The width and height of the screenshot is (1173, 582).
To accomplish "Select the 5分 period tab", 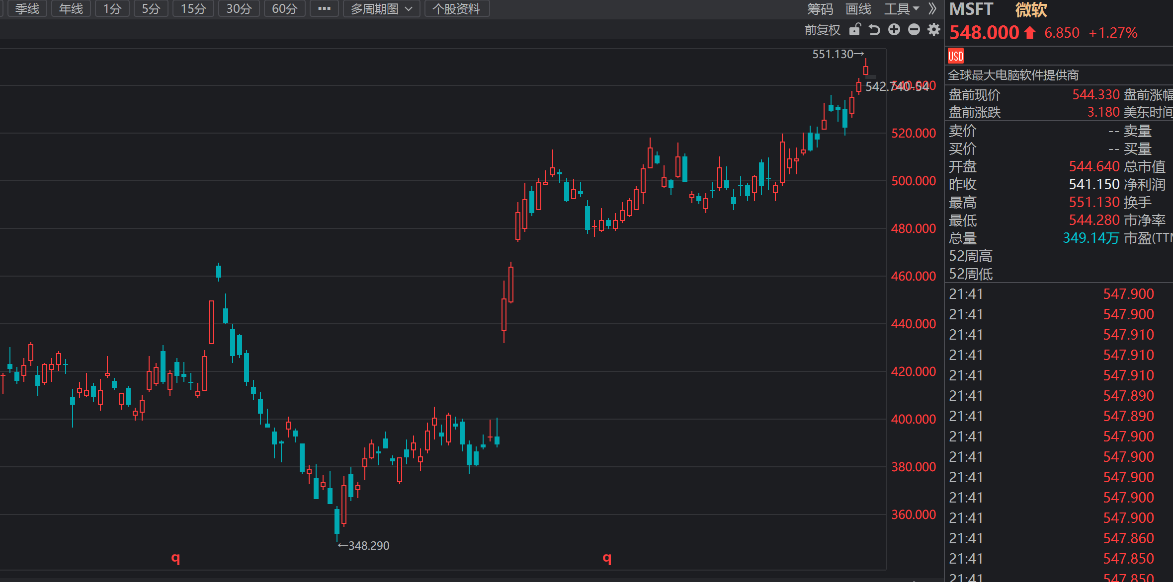I will pyautogui.click(x=151, y=9).
